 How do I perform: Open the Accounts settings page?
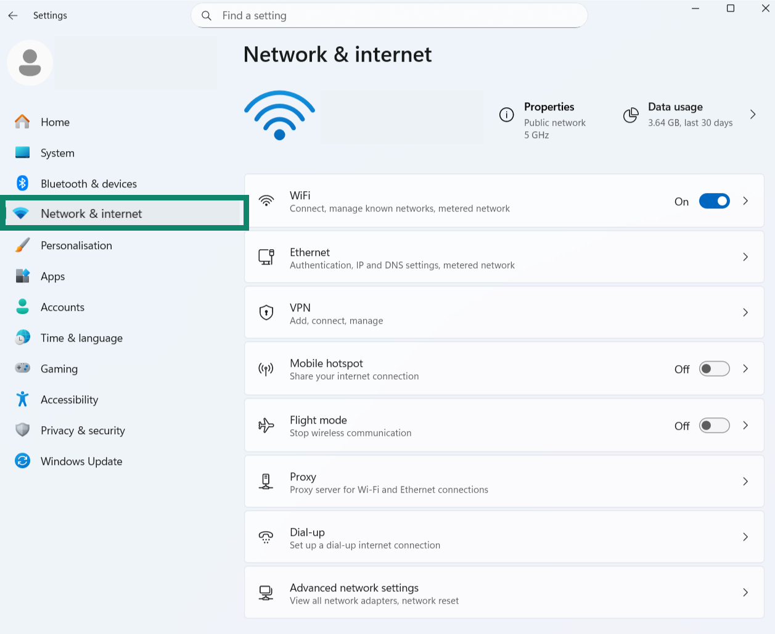coord(62,307)
